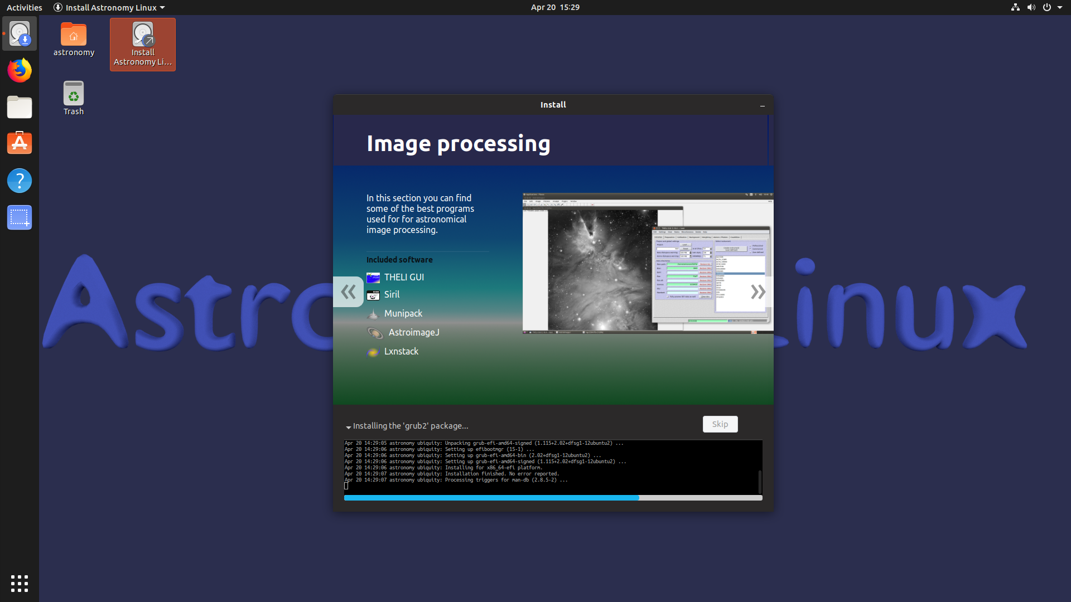Advance the slideshow with the forward arrow
The width and height of the screenshot is (1071, 602).
tap(758, 292)
